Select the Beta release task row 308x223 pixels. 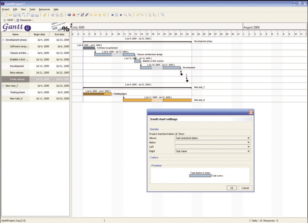35,73
